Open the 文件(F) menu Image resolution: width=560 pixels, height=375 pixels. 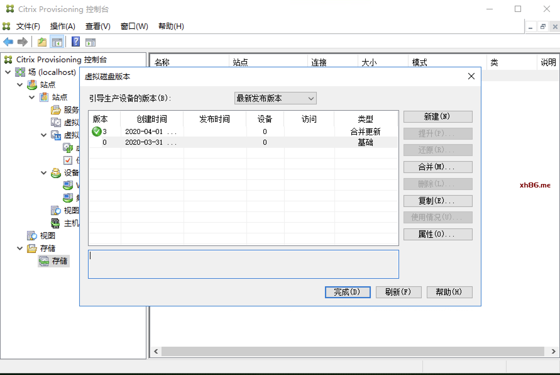pyautogui.click(x=28, y=26)
